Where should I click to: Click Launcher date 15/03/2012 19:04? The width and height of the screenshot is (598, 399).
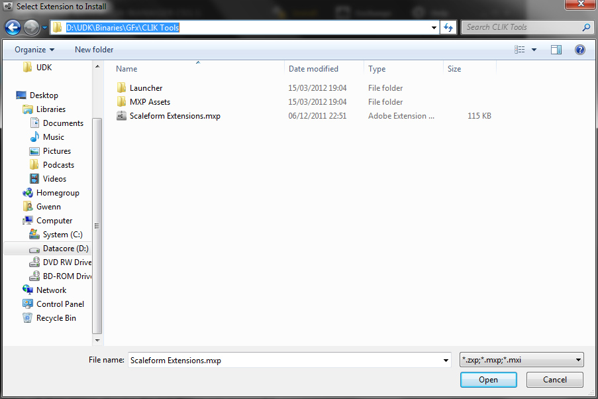click(x=317, y=88)
